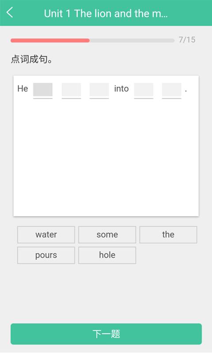The width and height of the screenshot is (212, 353).
Task: Go to next question with 下一题
Action: [x=106, y=334]
